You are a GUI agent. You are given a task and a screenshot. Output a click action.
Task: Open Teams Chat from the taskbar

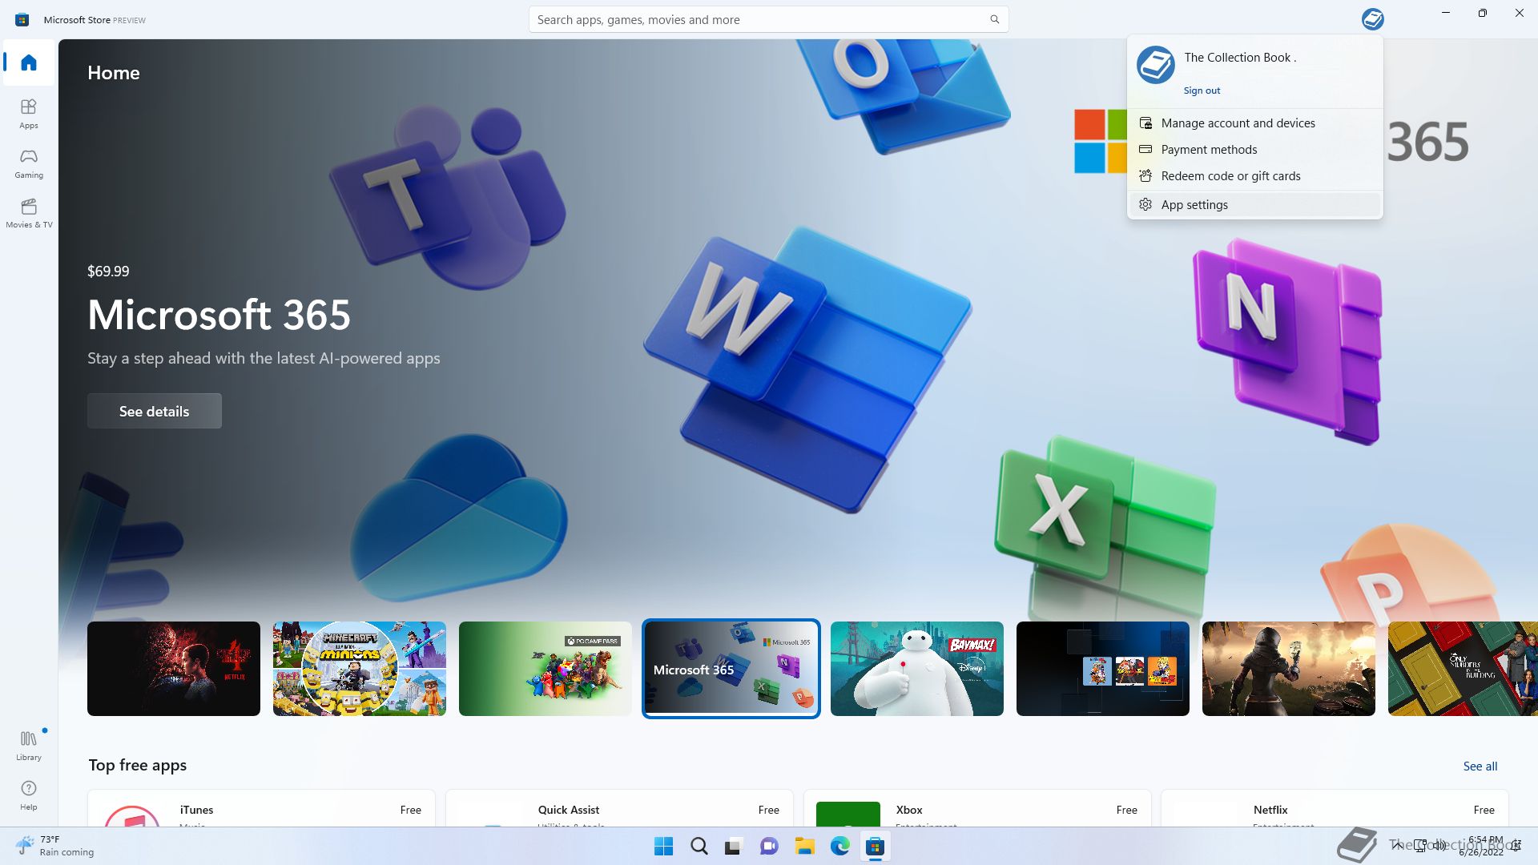click(x=769, y=847)
